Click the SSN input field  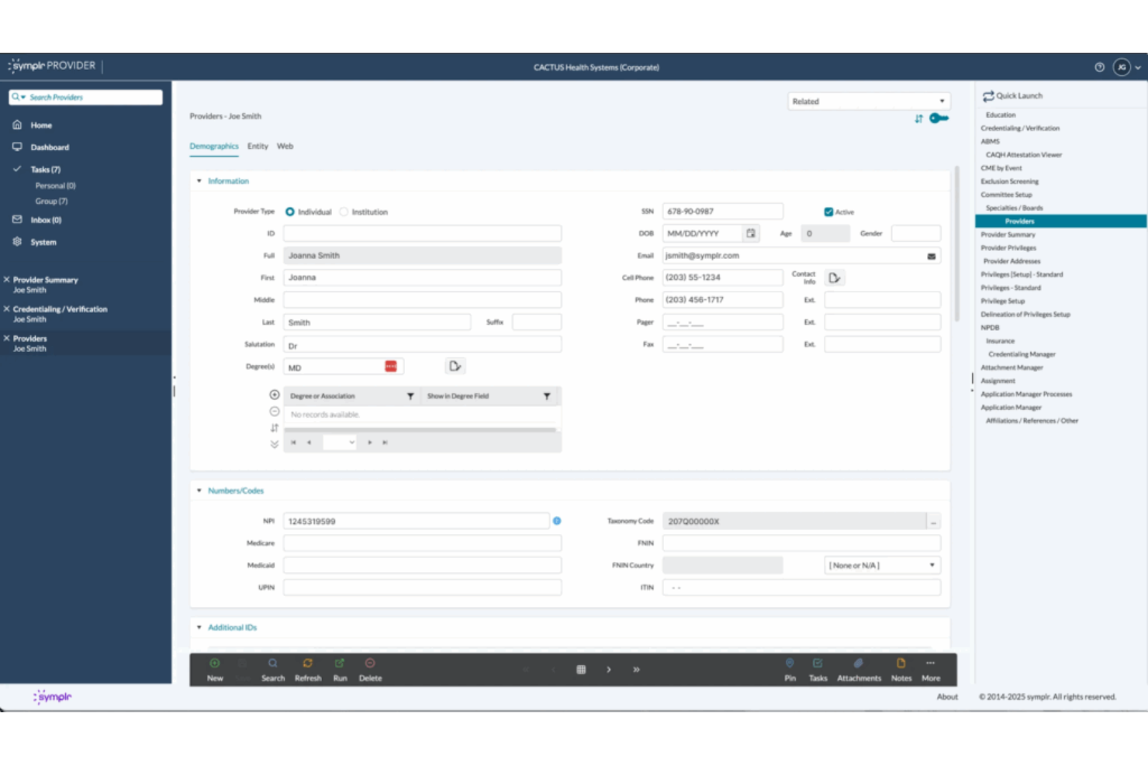(x=722, y=212)
